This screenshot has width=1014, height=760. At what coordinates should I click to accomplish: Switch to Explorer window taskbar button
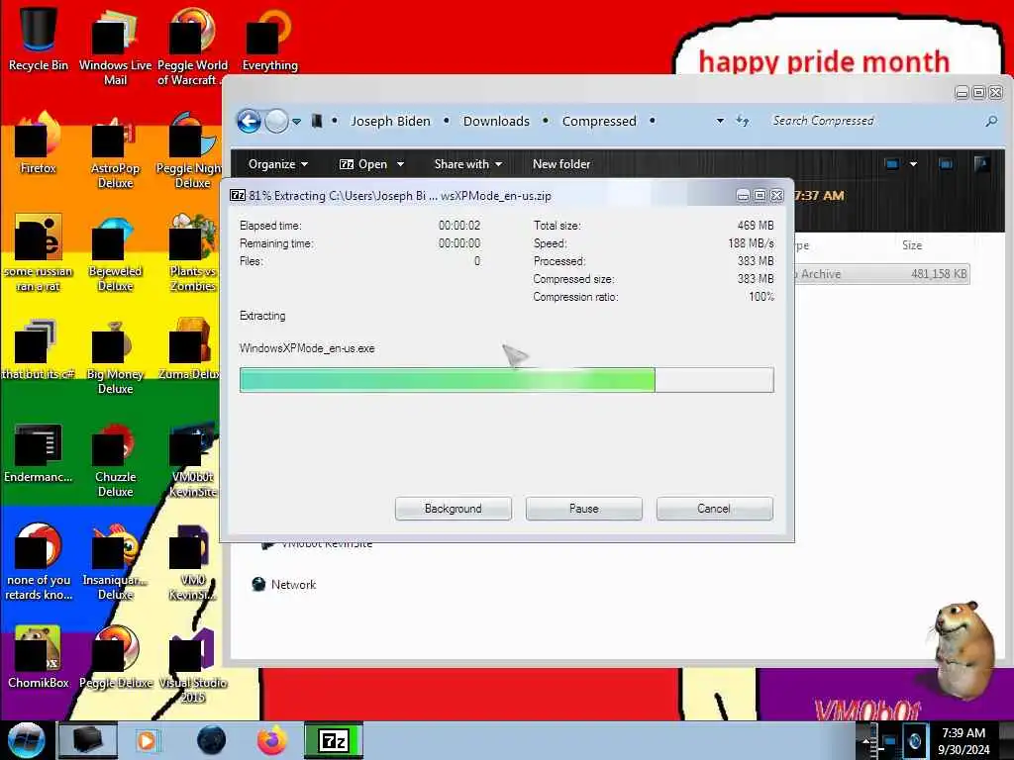click(x=88, y=740)
